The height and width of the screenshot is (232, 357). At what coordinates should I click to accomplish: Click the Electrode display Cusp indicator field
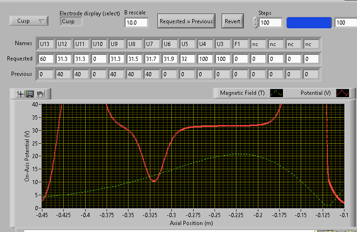[x=71, y=21]
